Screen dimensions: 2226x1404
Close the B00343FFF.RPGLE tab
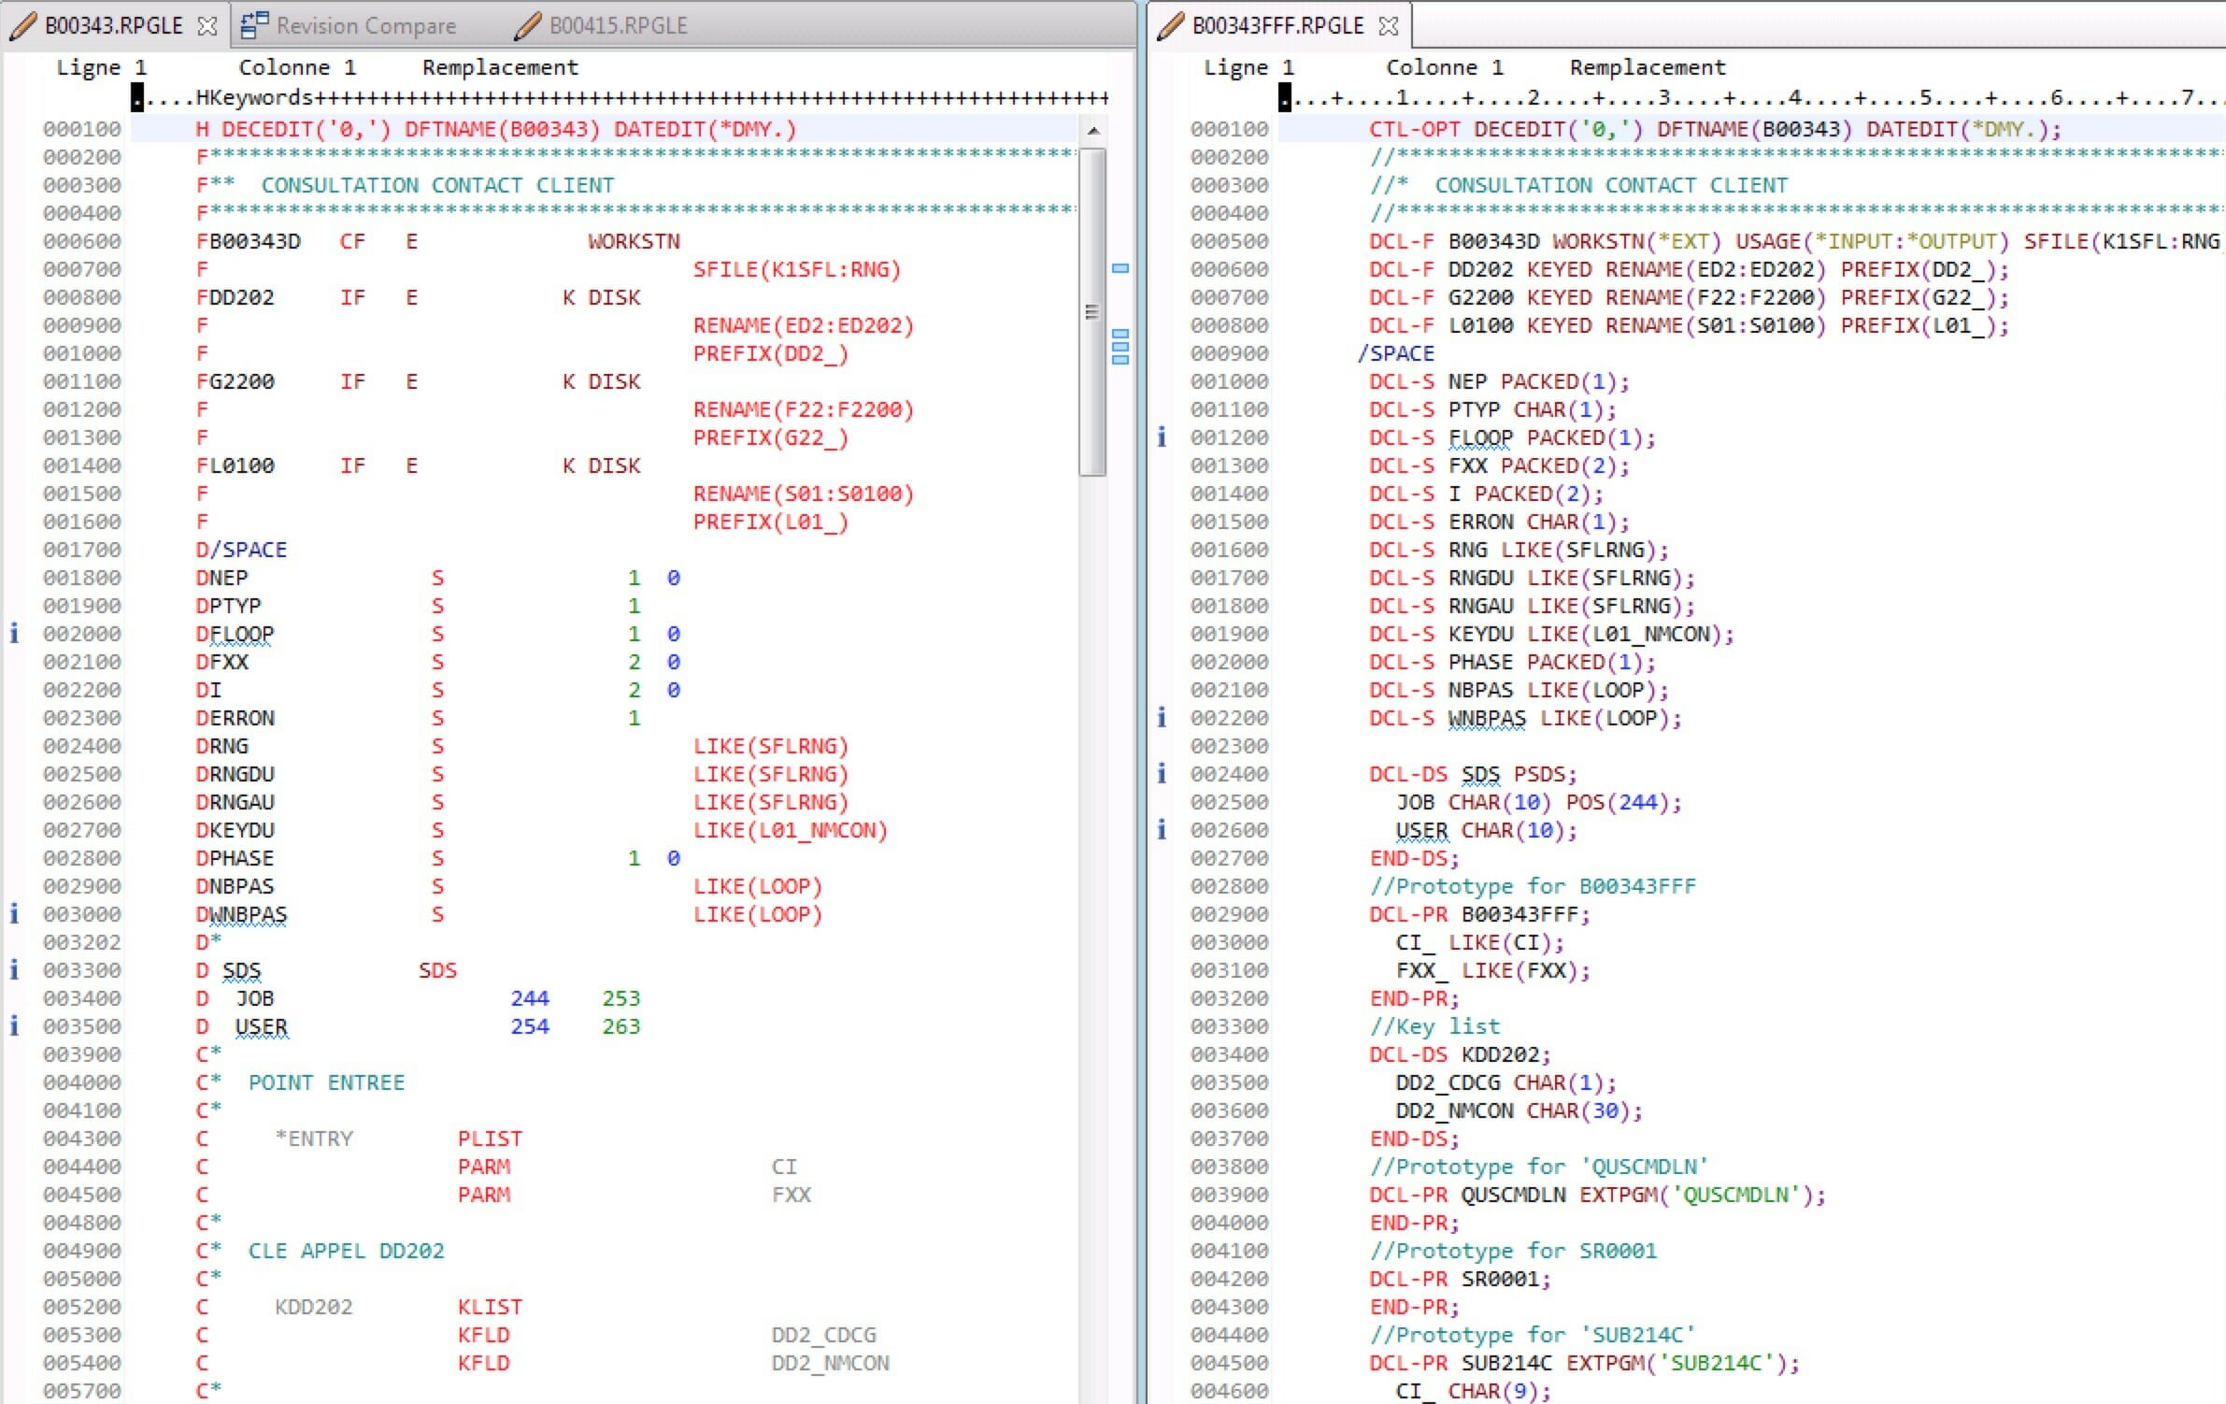[x=1389, y=26]
